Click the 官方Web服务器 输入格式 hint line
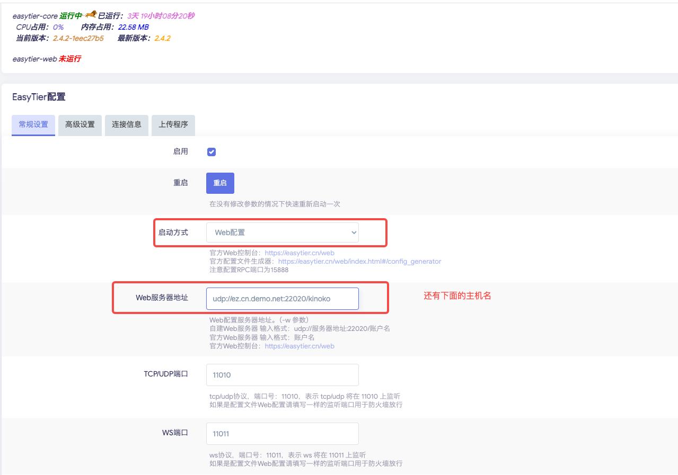Image resolution: width=678 pixels, height=475 pixels. [262, 337]
